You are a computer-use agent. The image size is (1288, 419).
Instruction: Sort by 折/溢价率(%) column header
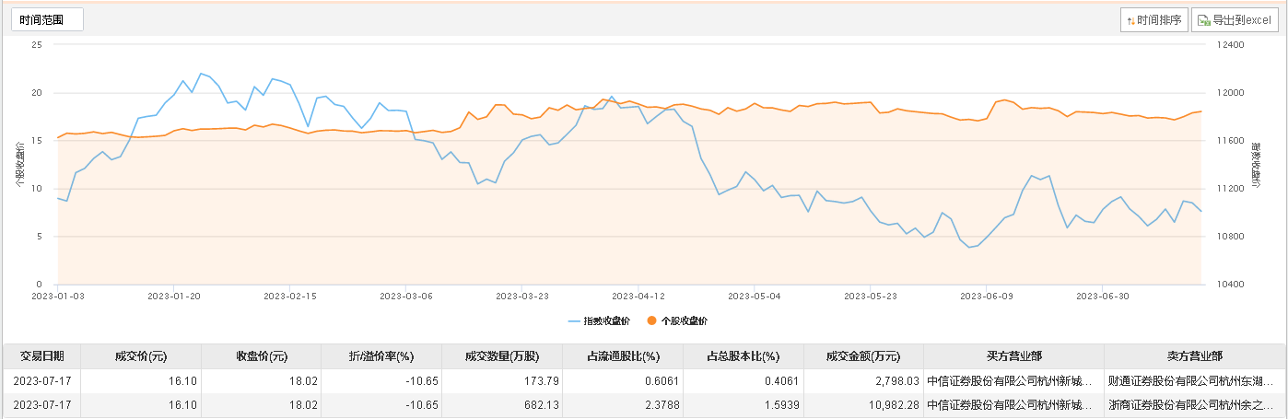tap(381, 356)
